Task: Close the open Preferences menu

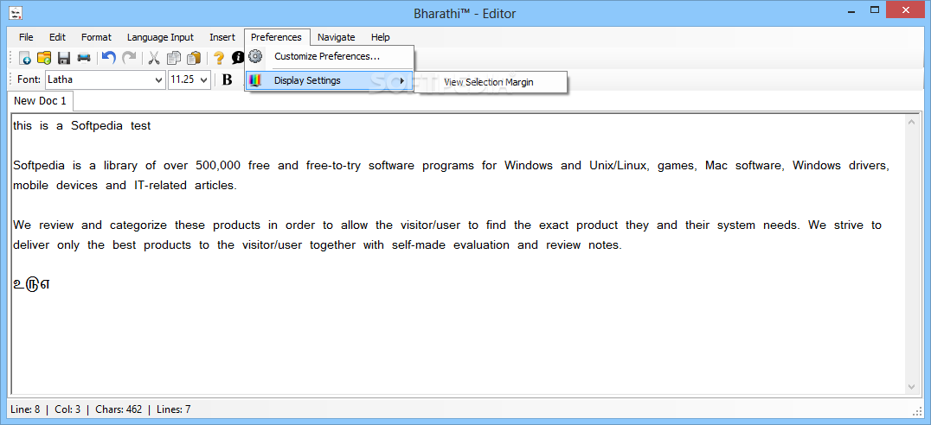Action: pos(277,37)
